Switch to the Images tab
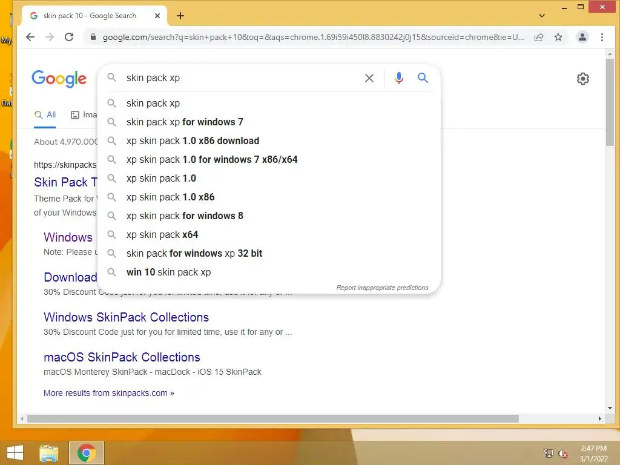 tap(84, 115)
